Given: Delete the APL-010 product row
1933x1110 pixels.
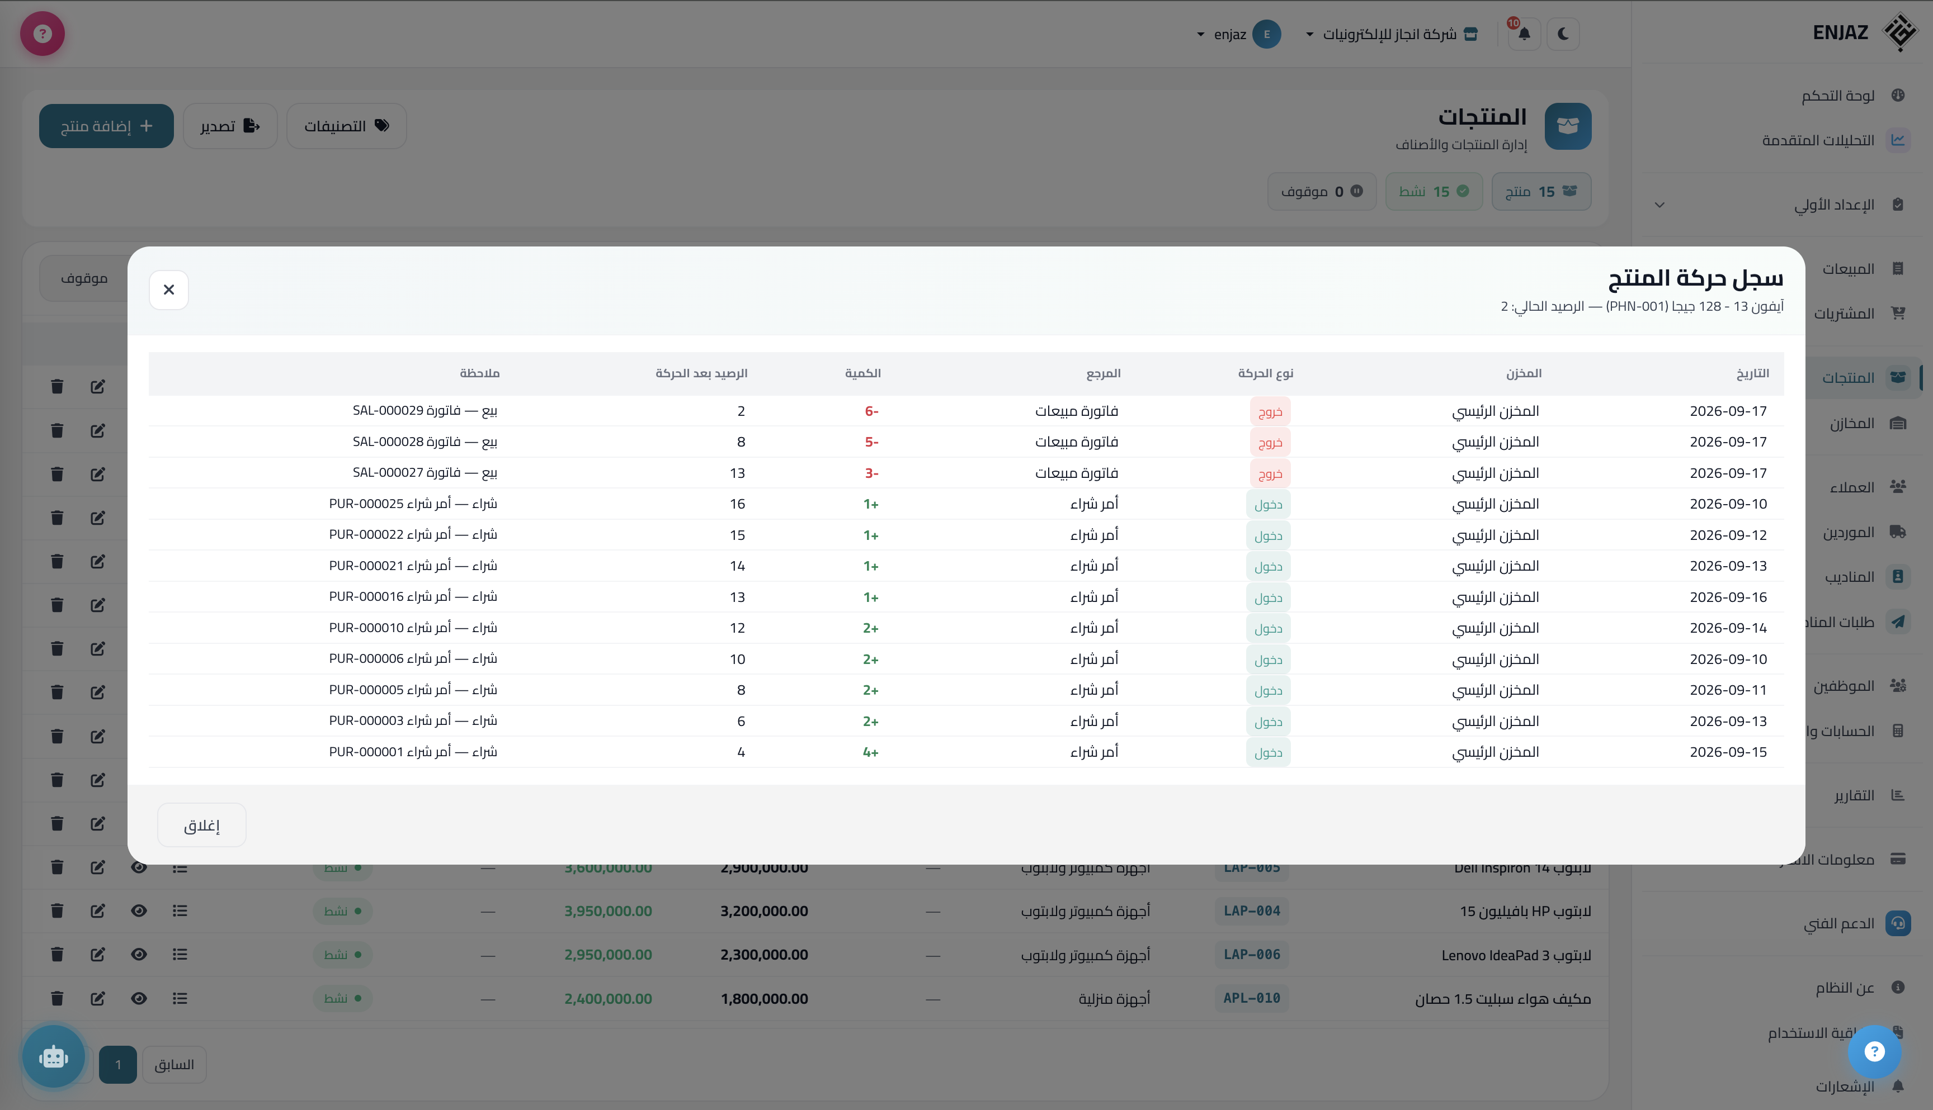Looking at the screenshot, I should point(57,999).
